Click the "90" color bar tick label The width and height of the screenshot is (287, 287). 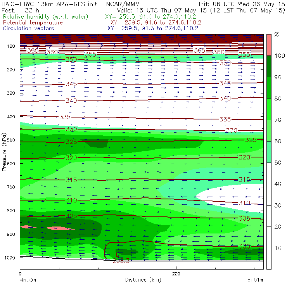pos(278,77)
